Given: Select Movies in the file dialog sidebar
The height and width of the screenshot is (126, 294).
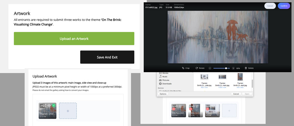Looking at the screenshot, I should tap(165, 73).
